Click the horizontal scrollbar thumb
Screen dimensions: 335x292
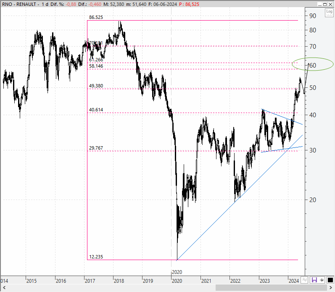tap(271, 287)
